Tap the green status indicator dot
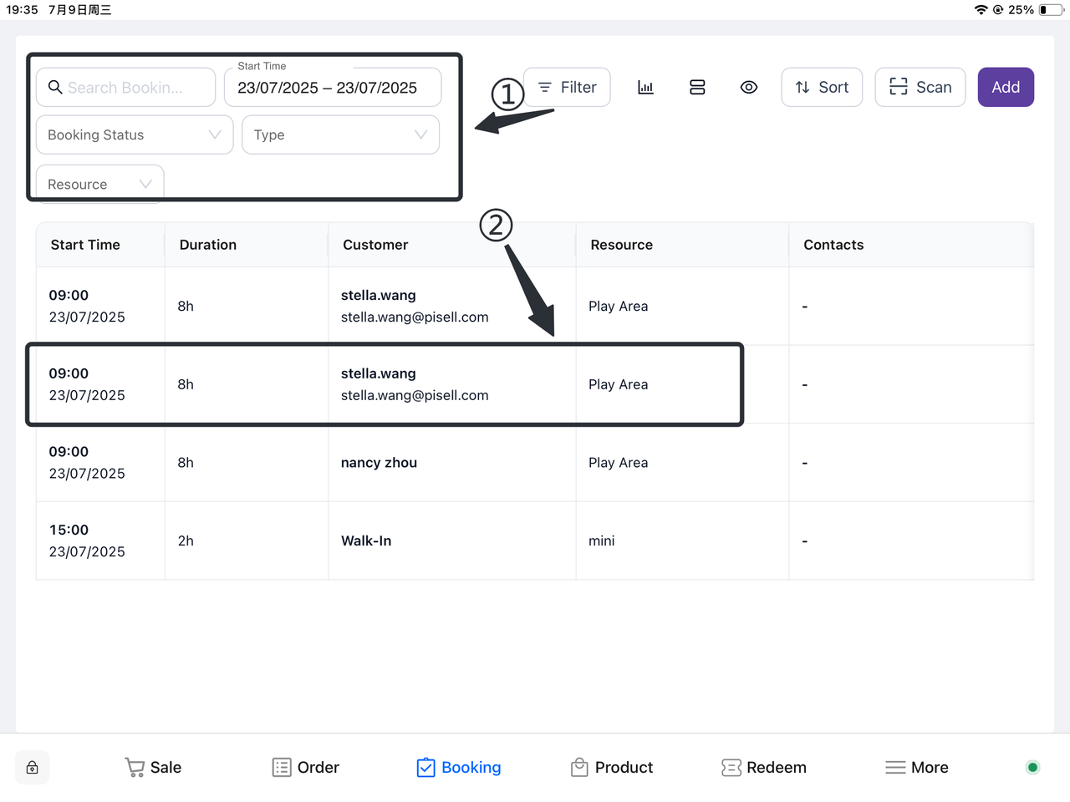The image size is (1070, 802). pyautogui.click(x=1032, y=768)
